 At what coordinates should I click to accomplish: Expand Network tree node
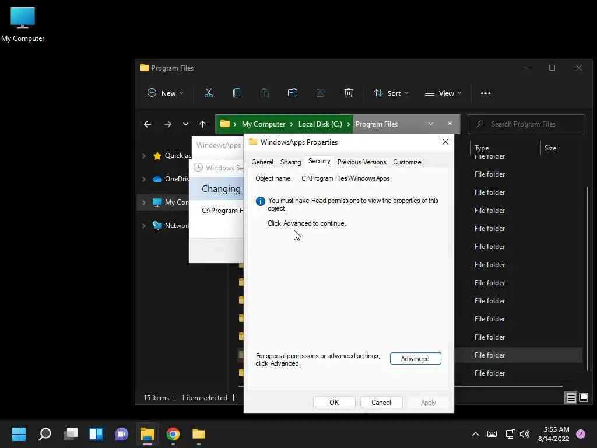pyautogui.click(x=144, y=226)
